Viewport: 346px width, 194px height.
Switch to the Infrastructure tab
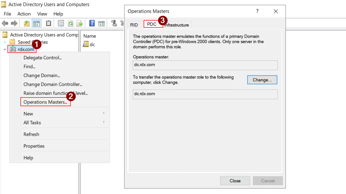(x=177, y=25)
